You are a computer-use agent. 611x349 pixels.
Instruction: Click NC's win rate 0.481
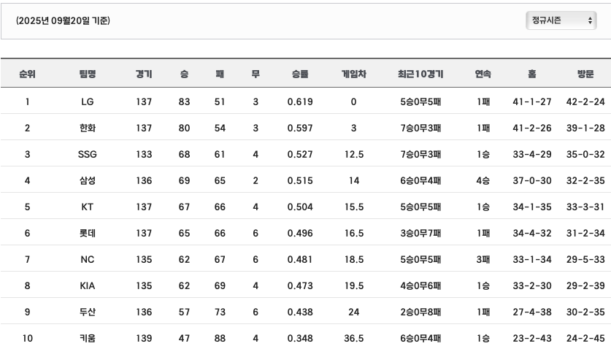click(x=300, y=260)
